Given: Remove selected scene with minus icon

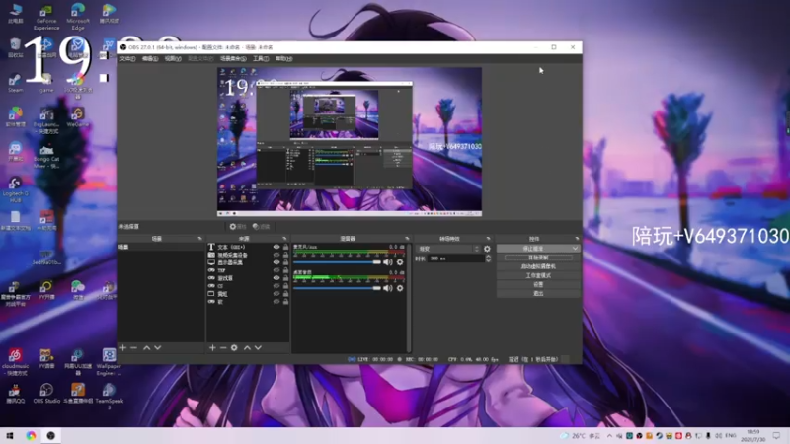Looking at the screenshot, I should click(133, 348).
